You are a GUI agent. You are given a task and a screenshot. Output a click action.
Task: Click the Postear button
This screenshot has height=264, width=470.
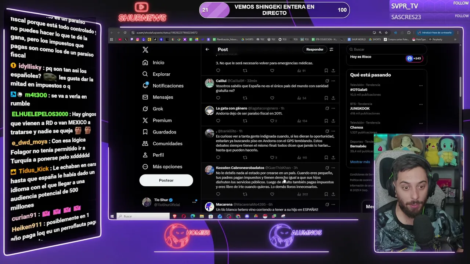[166, 180]
